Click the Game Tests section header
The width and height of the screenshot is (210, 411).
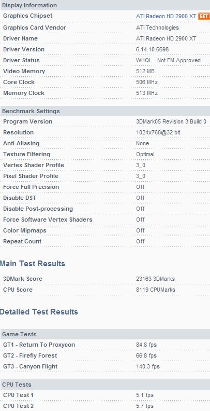pyautogui.click(x=105, y=334)
